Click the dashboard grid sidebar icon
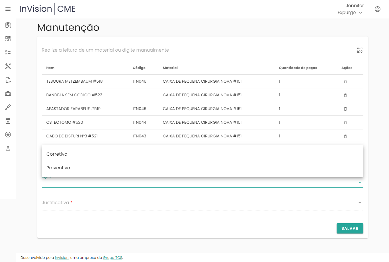389x262 pixels. [x=8, y=39]
